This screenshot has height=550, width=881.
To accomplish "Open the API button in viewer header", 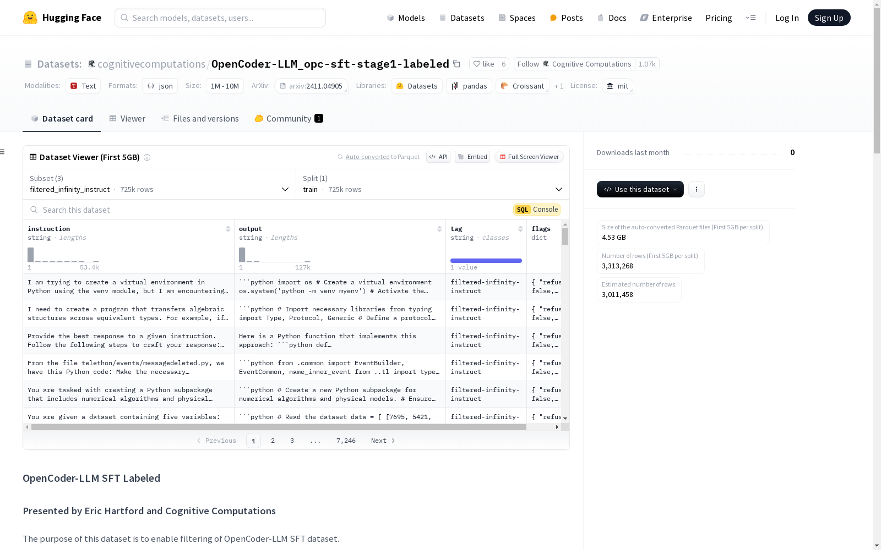I will coord(438,157).
